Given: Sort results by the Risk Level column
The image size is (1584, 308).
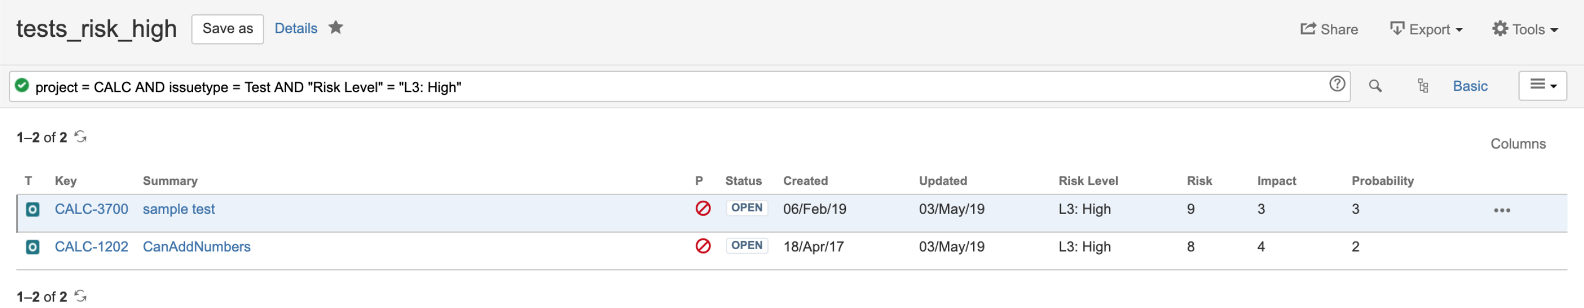Looking at the screenshot, I should coord(1088,181).
